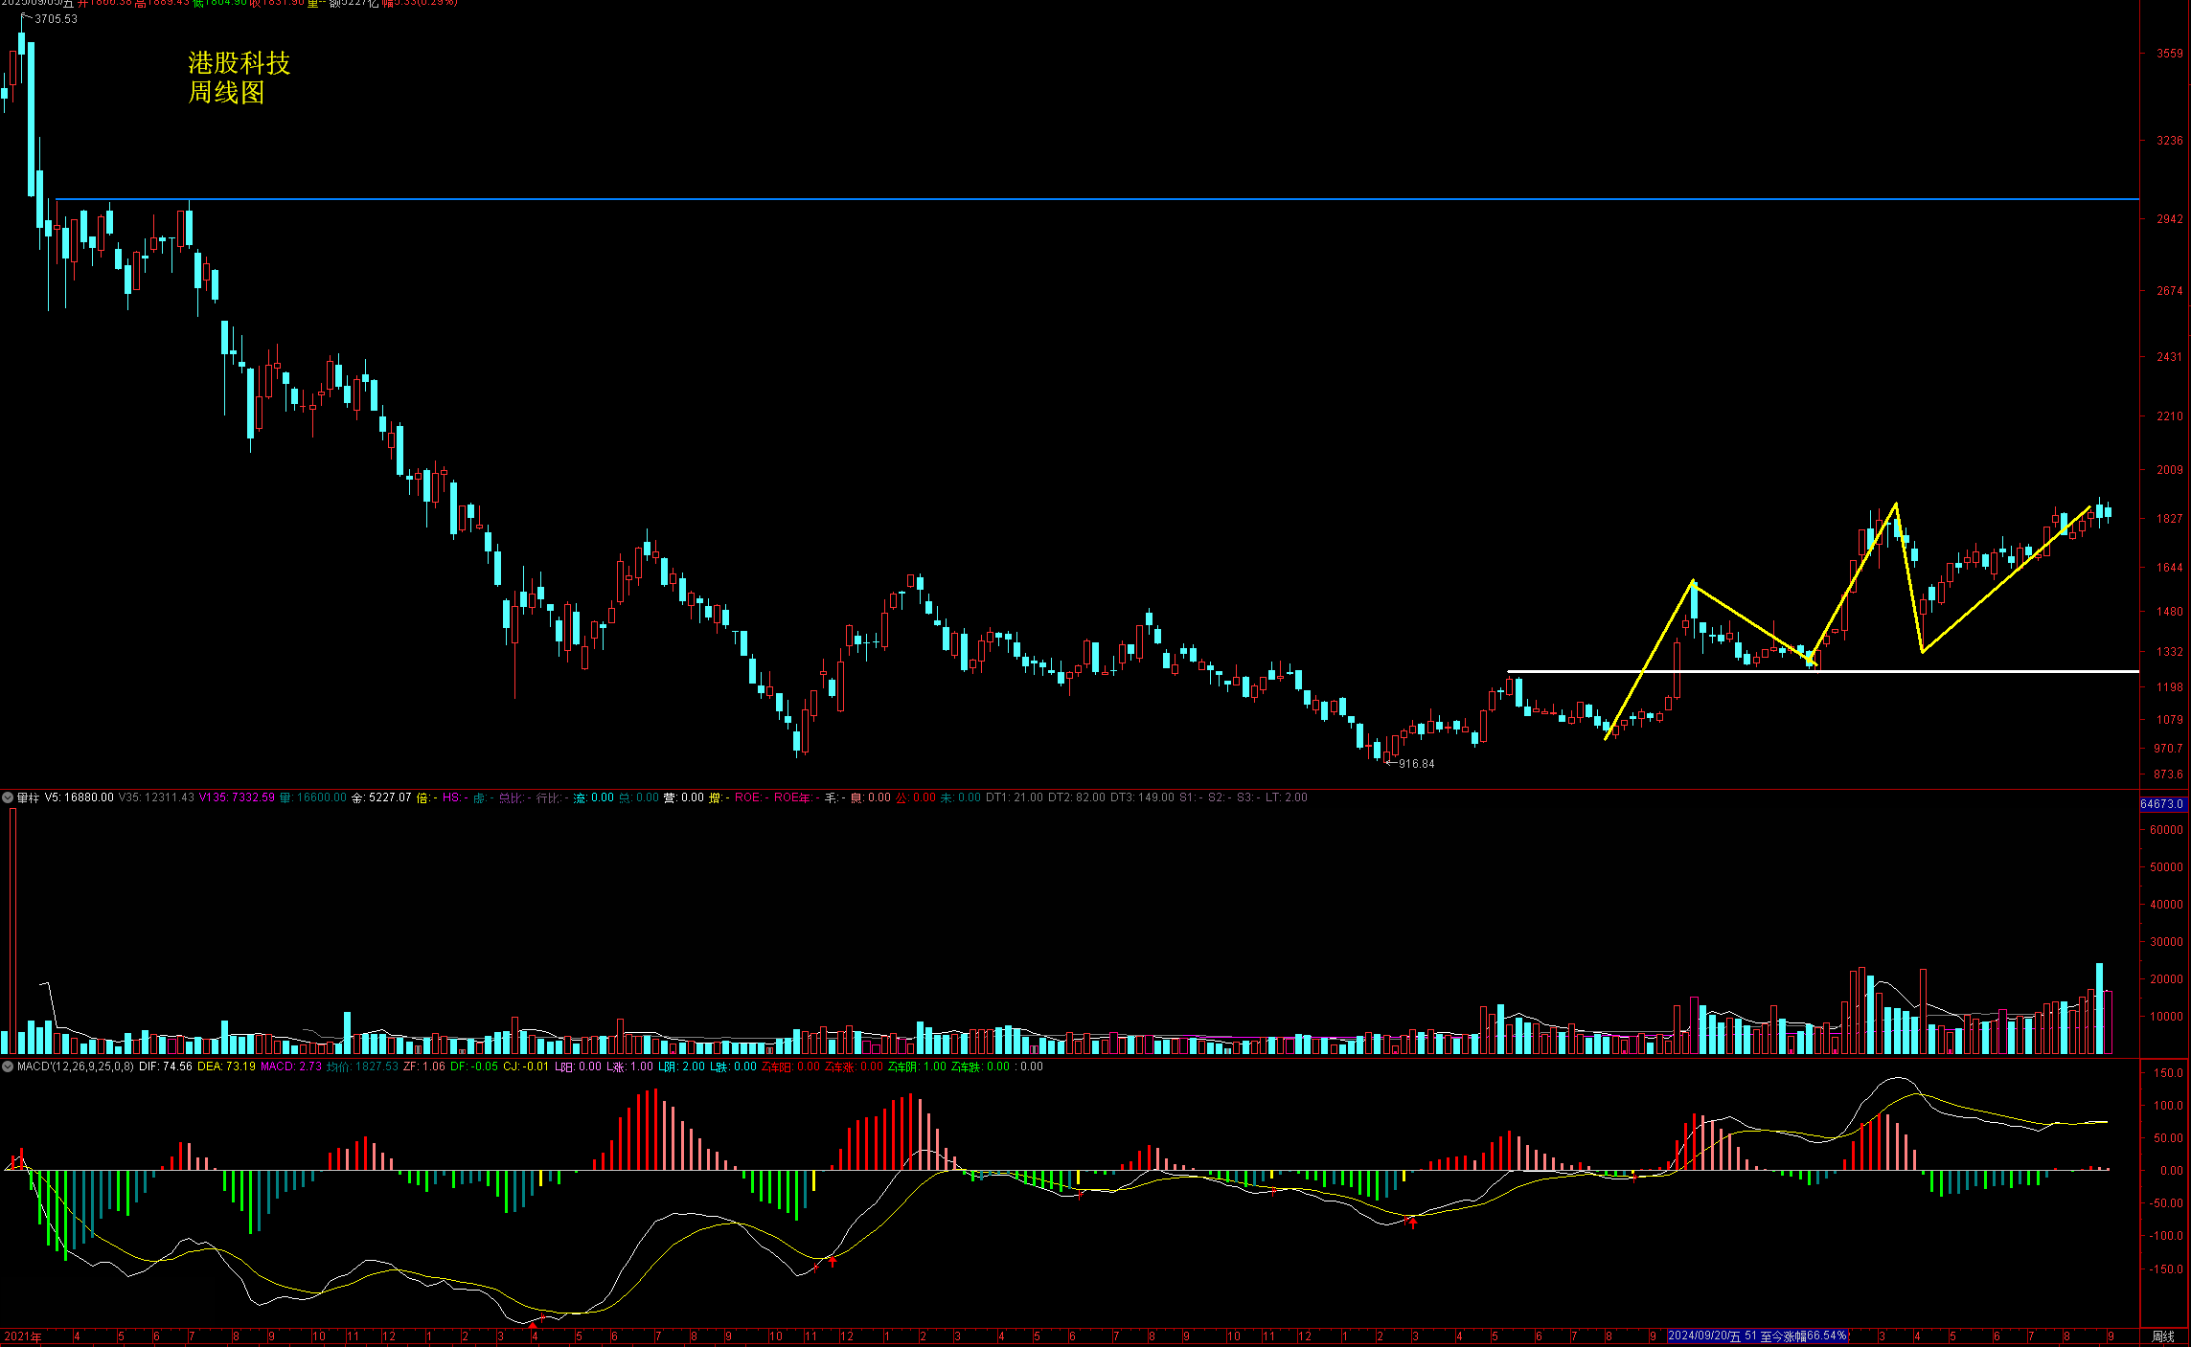
Task: Click the 1827 price axis label
Action: click(x=2169, y=519)
